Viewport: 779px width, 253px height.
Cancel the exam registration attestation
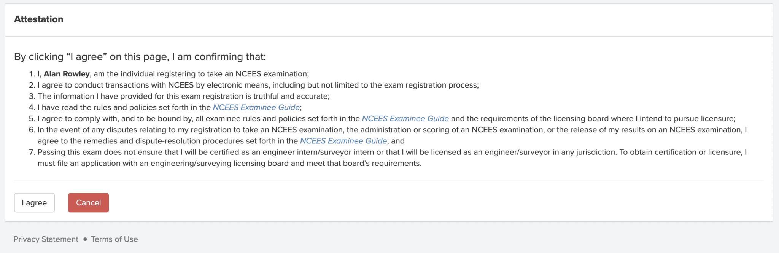[88, 202]
